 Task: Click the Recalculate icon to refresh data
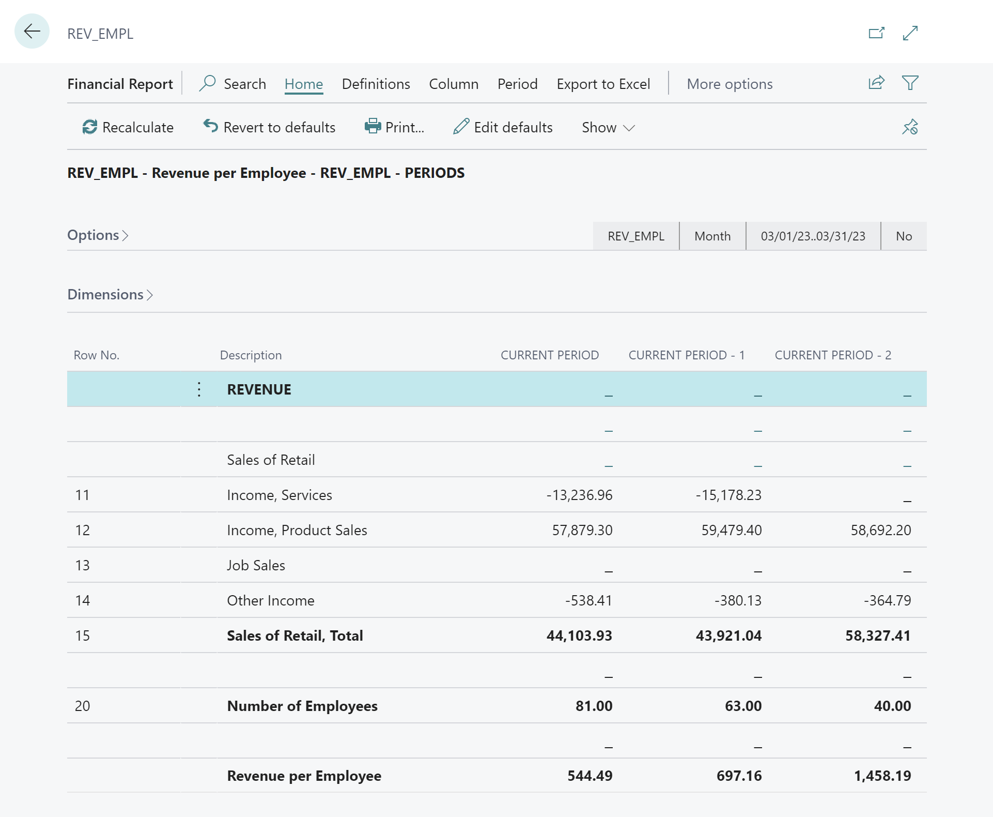[x=90, y=127]
